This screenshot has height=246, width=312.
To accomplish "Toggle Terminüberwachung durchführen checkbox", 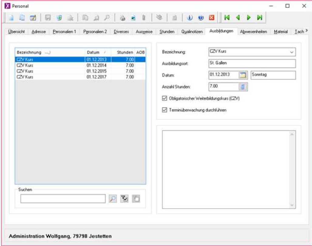I will coord(165,110).
